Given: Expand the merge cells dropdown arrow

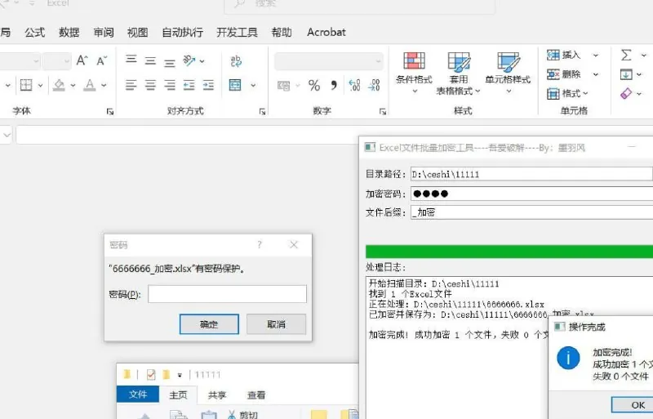Looking at the screenshot, I should 253,86.
